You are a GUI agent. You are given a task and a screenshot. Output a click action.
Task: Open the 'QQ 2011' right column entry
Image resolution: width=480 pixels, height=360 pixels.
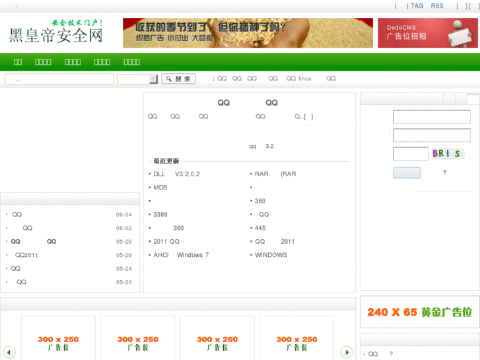[275, 241]
